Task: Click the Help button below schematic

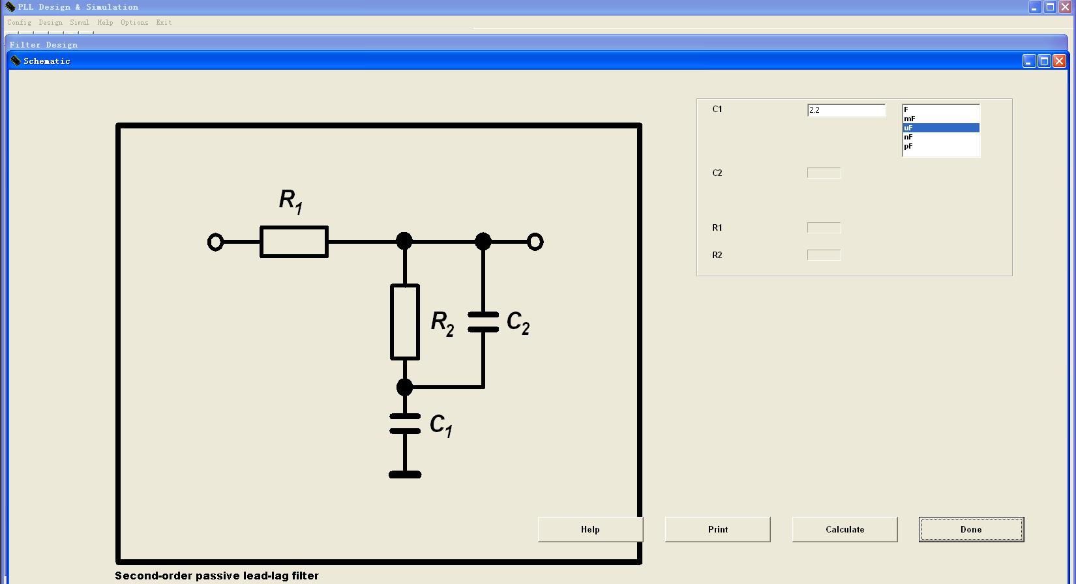Action: (x=590, y=529)
